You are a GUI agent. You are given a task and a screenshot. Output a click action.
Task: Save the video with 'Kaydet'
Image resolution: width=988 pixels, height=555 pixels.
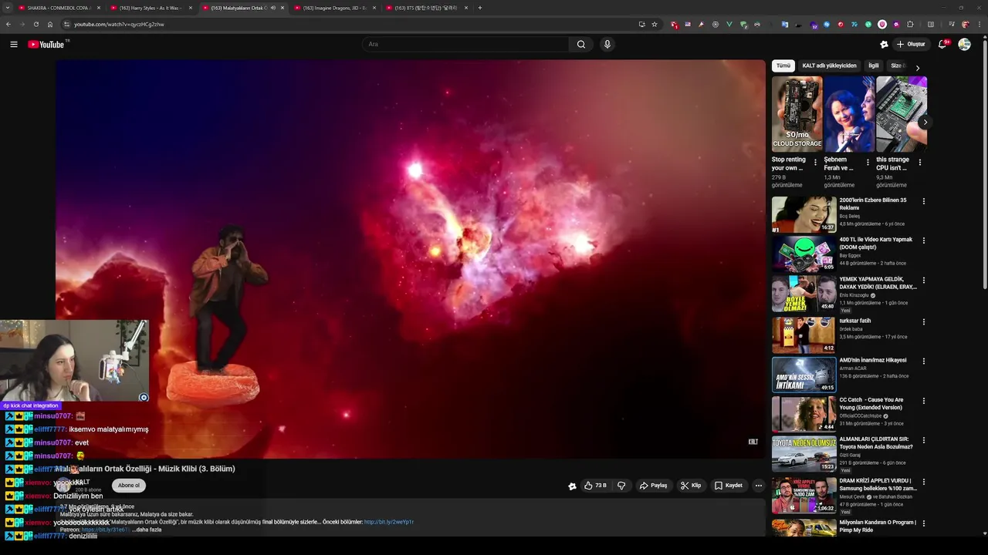pos(729,486)
